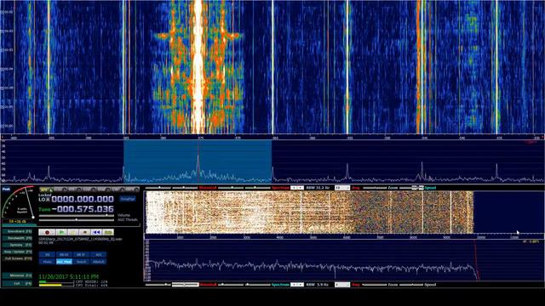Click the LO A frequency display
545x306 pixels.
(x=83, y=199)
